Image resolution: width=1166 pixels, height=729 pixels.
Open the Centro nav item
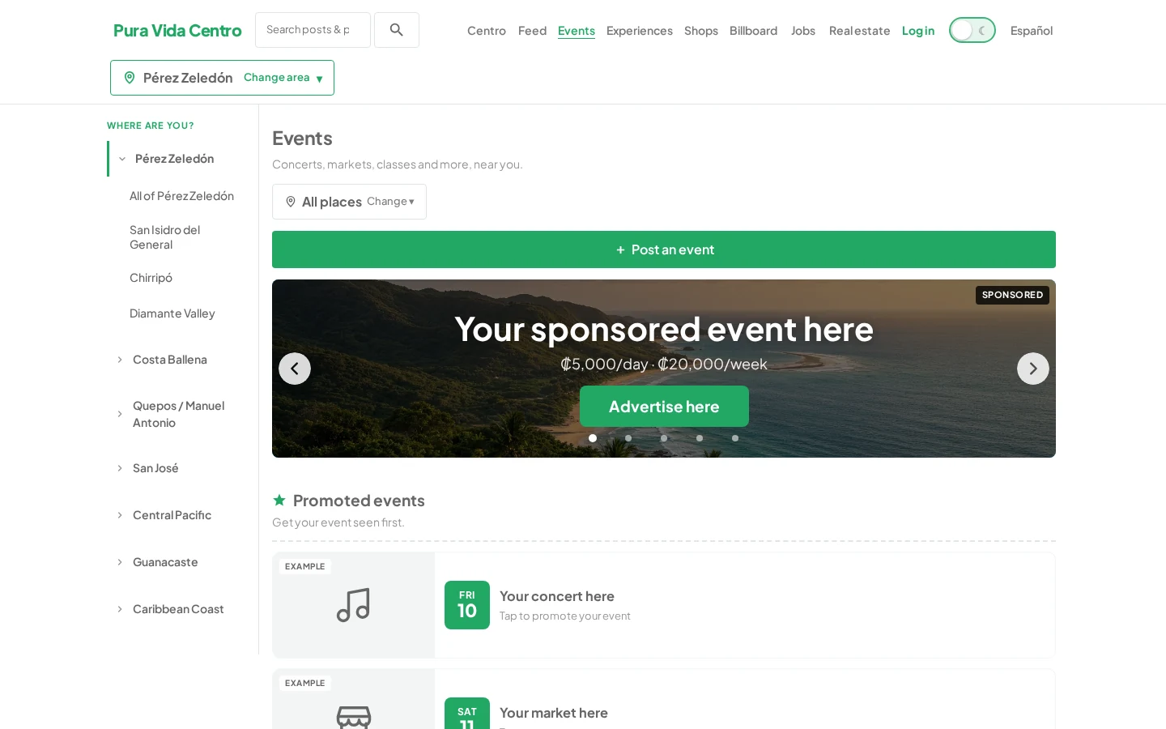[487, 31]
